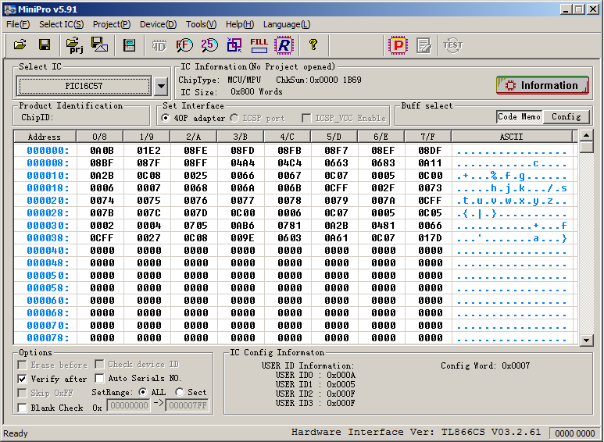This screenshot has width=604, height=442.
Task: Click the Address column header
Action: point(45,137)
